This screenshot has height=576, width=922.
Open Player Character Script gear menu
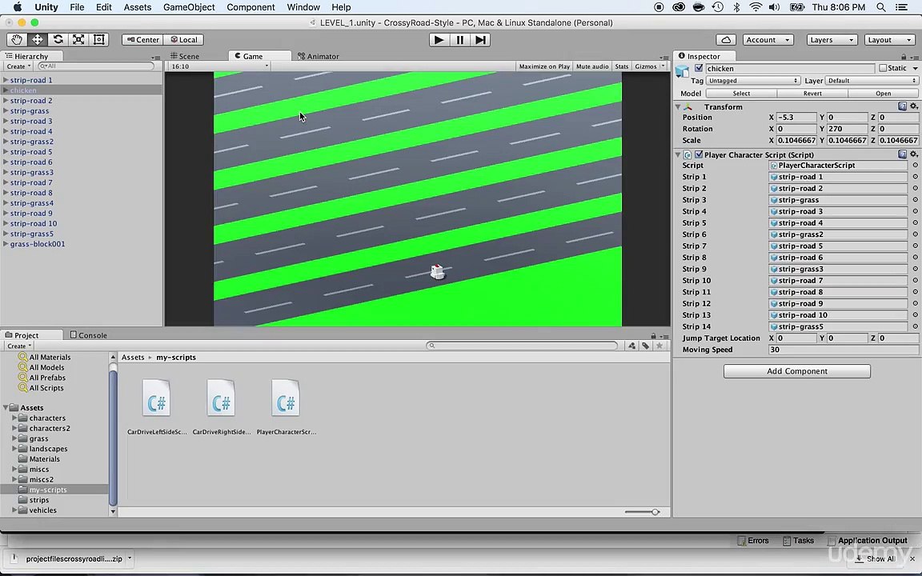pos(914,154)
